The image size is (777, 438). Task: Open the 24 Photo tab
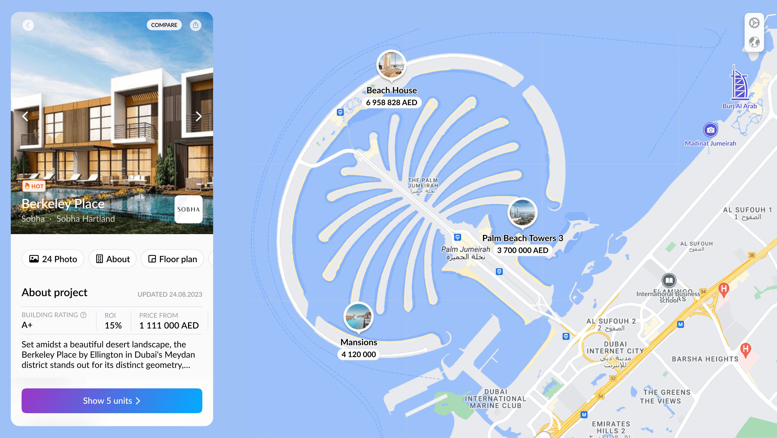point(53,259)
